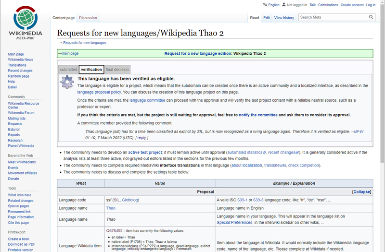Click Download as PDF link
The image size is (385, 252).
coord(21,244)
